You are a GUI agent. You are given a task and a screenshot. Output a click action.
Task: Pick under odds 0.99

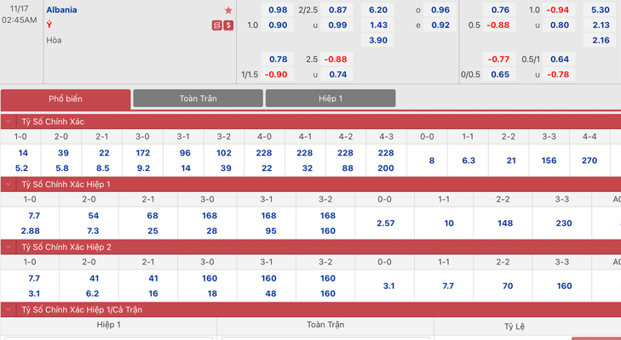pyautogui.click(x=337, y=25)
